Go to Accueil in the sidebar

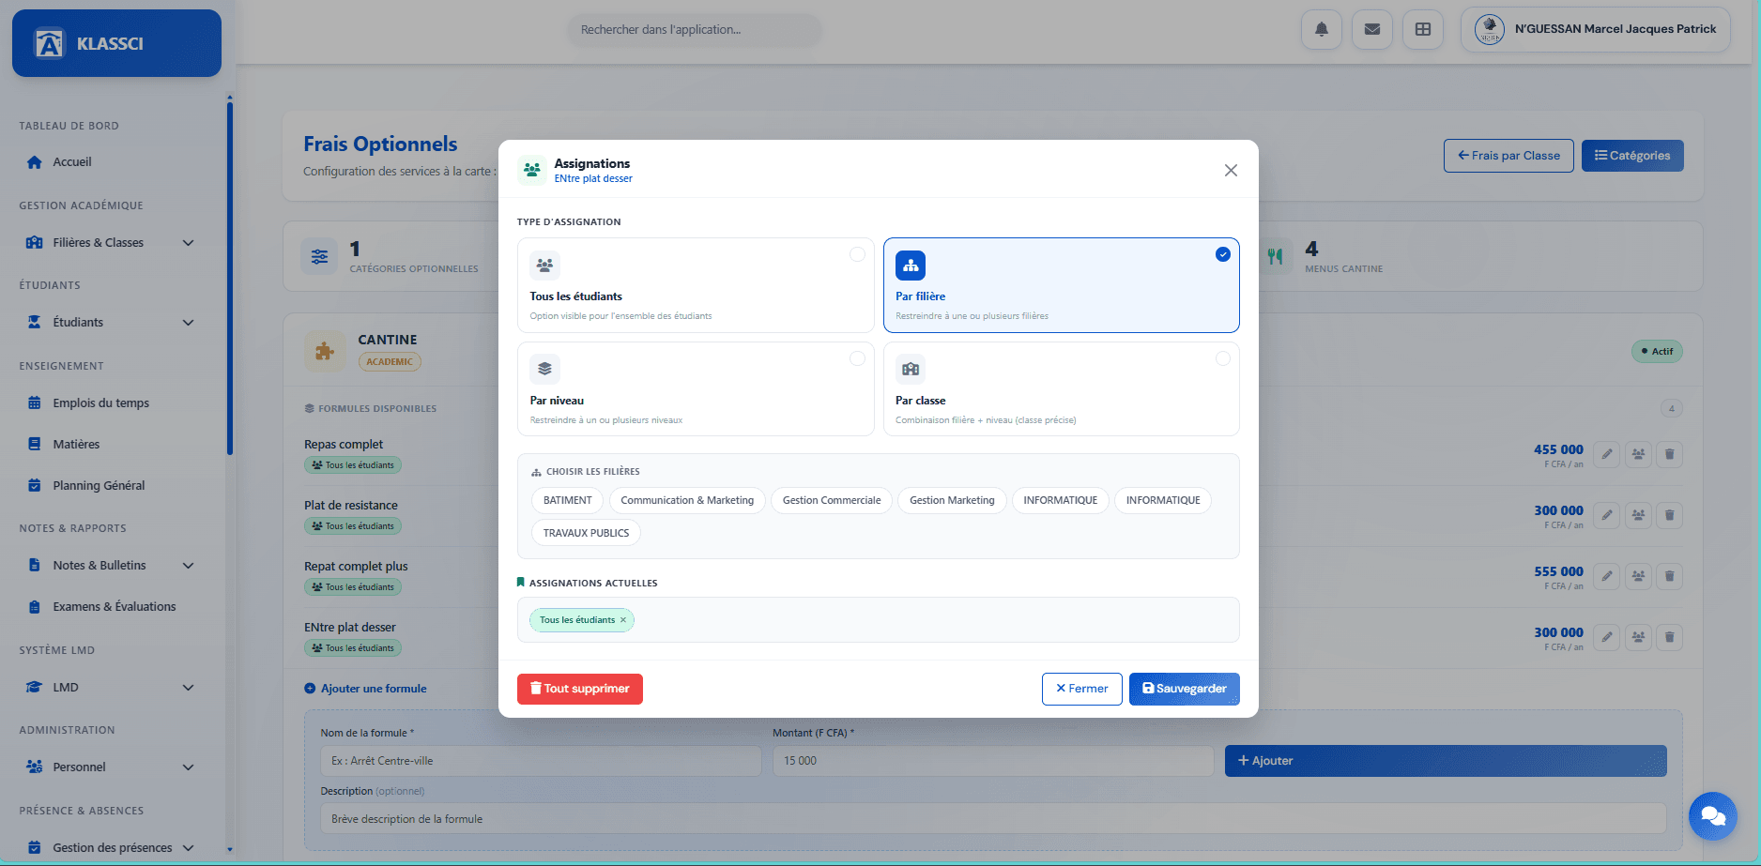[x=72, y=161]
